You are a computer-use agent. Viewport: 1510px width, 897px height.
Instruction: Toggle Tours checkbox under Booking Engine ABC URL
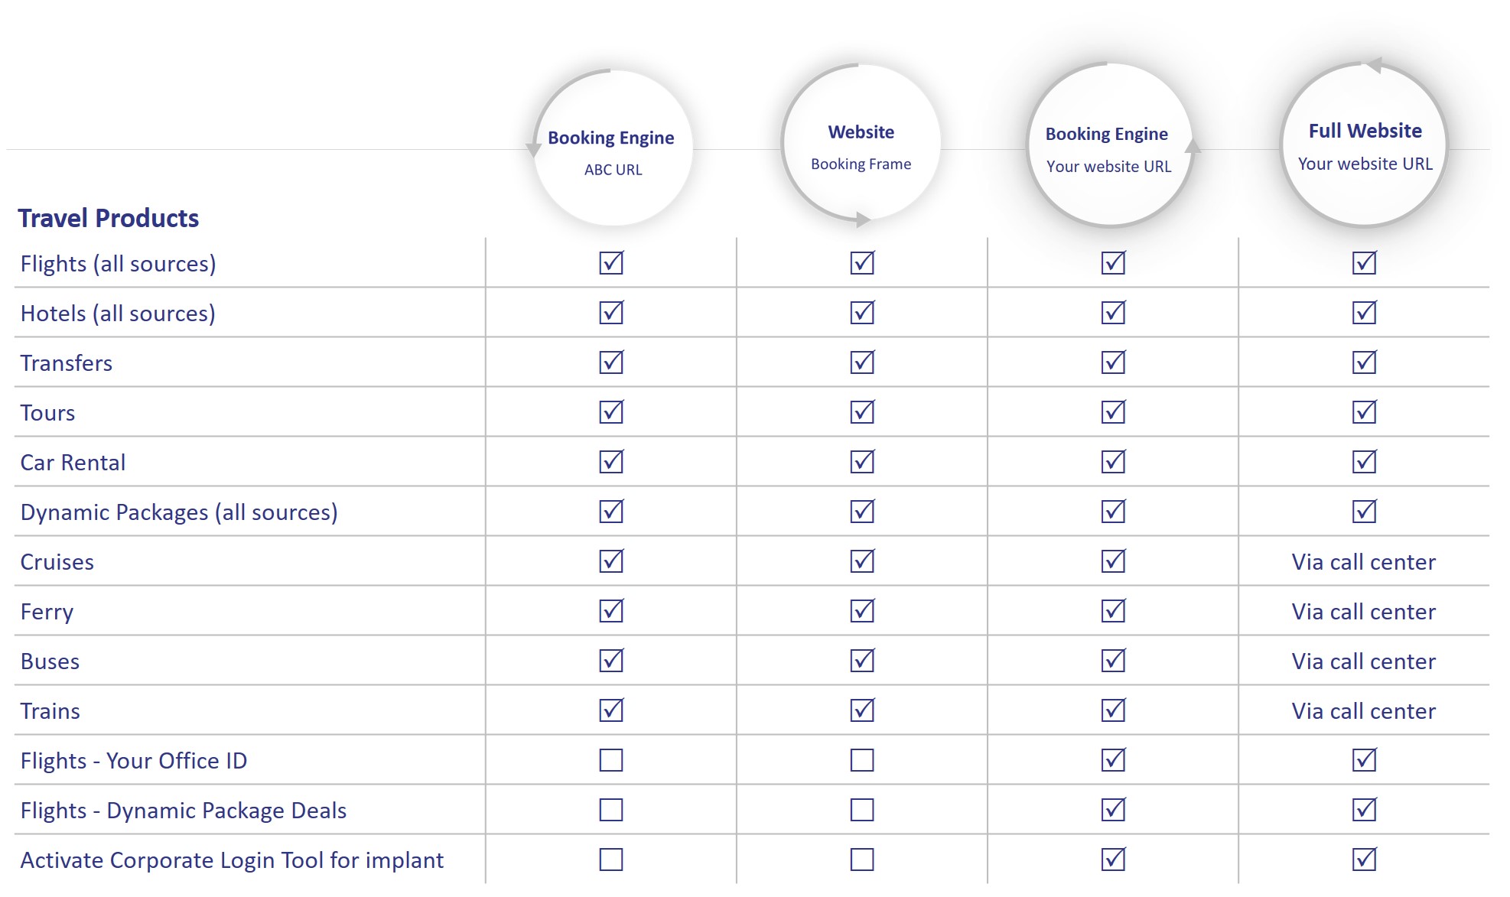611,412
